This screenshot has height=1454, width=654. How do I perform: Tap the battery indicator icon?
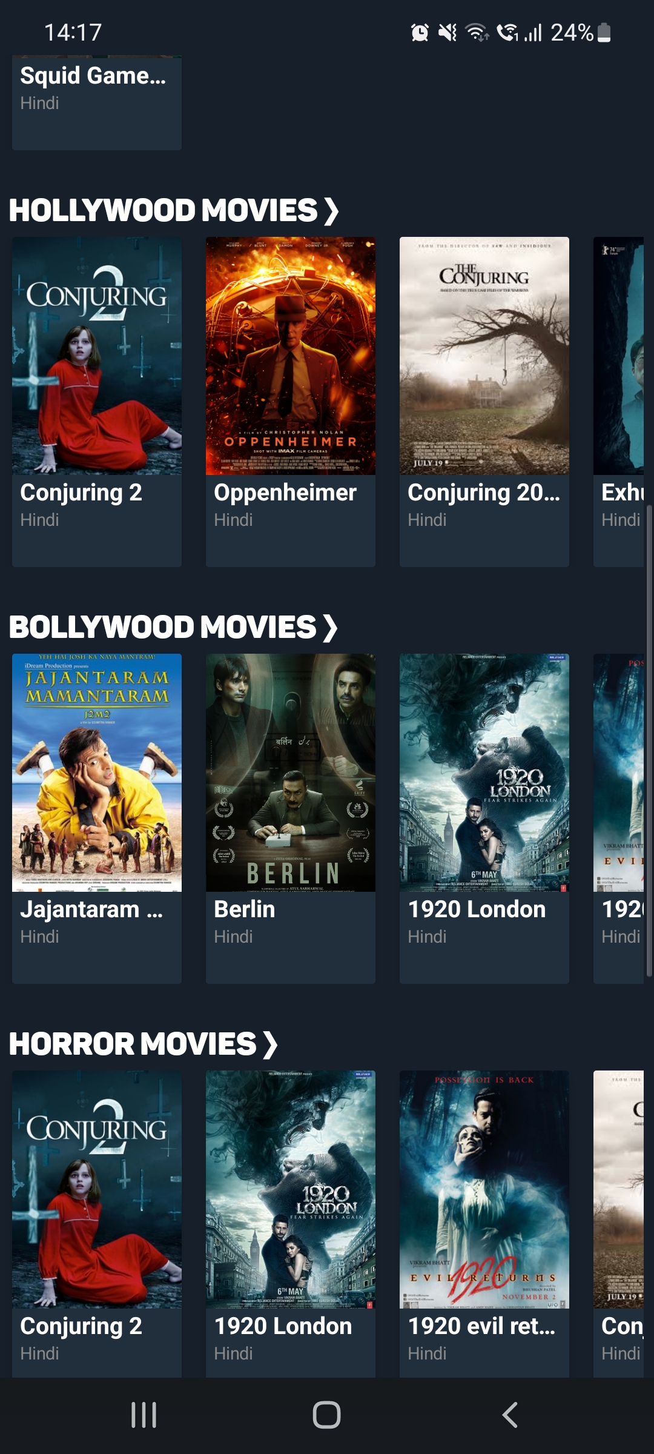click(604, 33)
